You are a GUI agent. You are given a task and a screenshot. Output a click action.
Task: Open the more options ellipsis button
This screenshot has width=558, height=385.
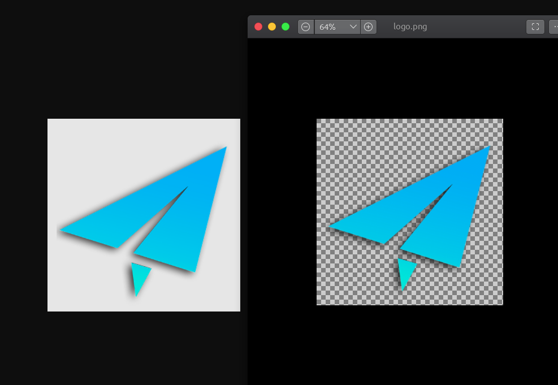click(x=554, y=27)
